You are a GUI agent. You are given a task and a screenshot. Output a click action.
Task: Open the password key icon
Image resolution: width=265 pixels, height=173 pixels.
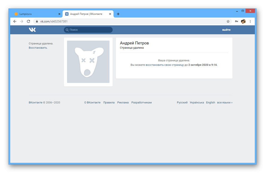coord(236,21)
